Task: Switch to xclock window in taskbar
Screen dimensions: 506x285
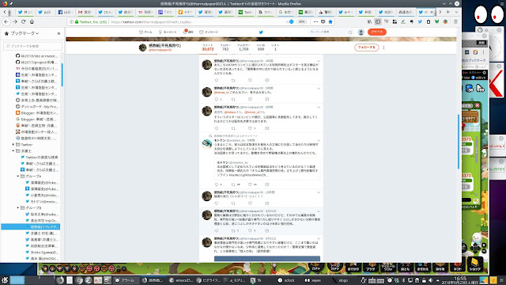Action: [x=286, y=280]
